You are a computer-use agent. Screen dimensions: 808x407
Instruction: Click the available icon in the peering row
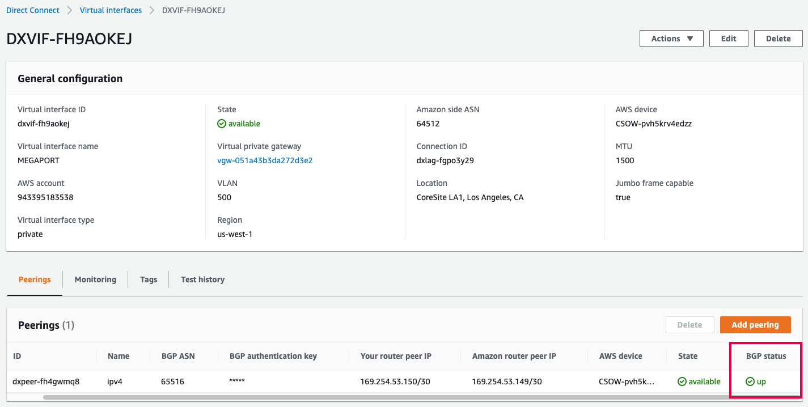point(682,381)
